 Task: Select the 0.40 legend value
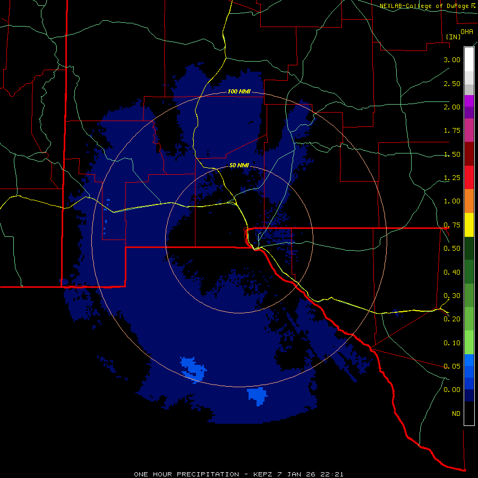[452, 272]
